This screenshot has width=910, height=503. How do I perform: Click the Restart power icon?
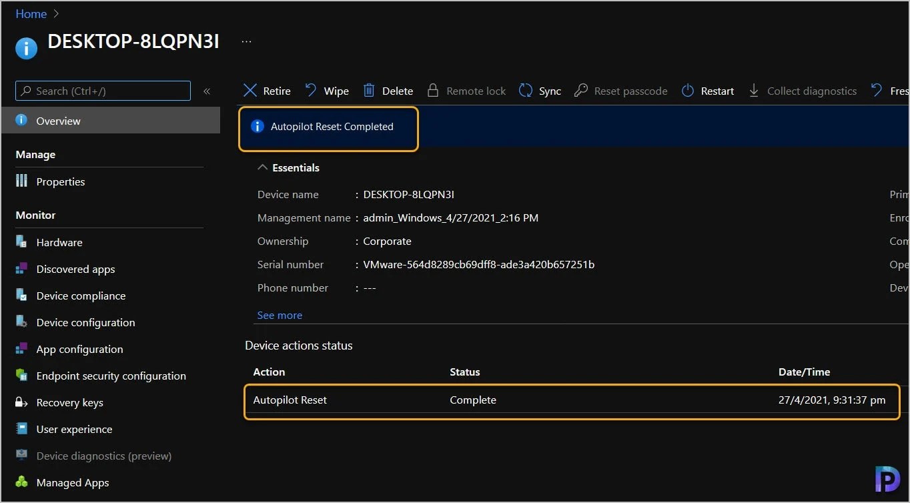688,91
